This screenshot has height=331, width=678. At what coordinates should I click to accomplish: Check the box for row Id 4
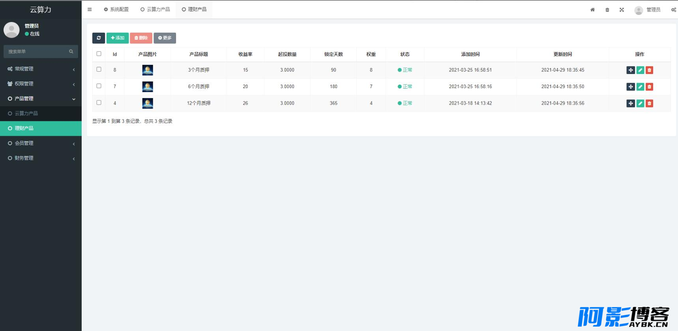point(99,102)
